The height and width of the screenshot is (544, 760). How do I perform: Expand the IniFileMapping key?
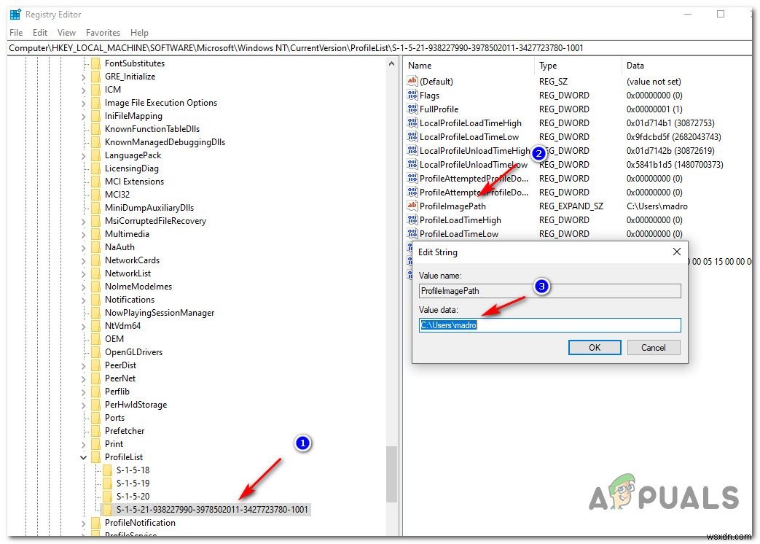coord(83,116)
